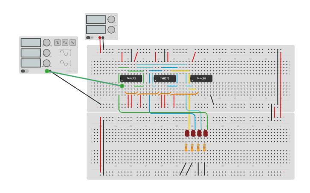The height and width of the screenshot is (193, 310).
Task: Click the black negative terminal of power supply
Action: (x=103, y=37)
